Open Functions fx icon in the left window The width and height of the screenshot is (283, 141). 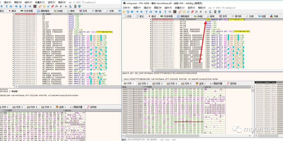[x=57, y=6]
